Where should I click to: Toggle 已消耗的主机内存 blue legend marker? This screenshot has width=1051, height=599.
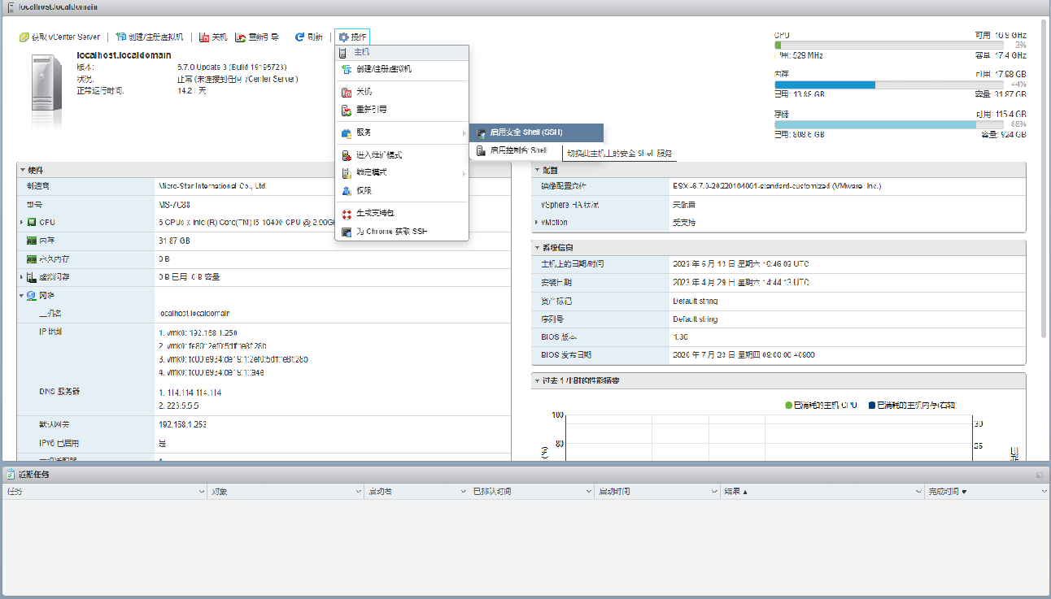[872, 405]
